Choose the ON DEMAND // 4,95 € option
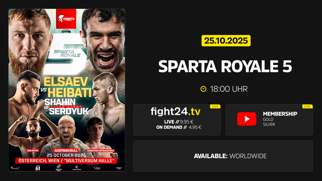The width and height of the screenshot is (322, 181). [x=179, y=127]
